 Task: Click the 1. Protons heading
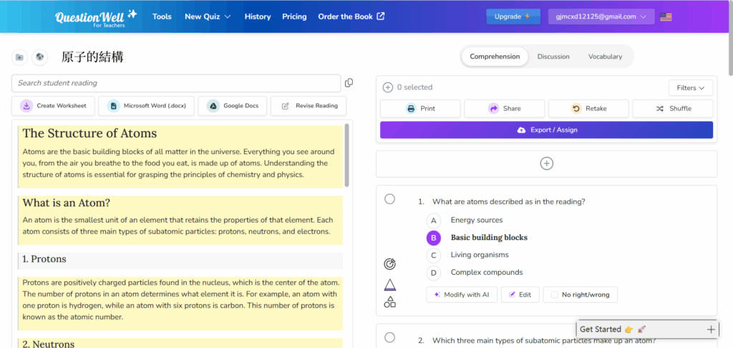coord(44,258)
